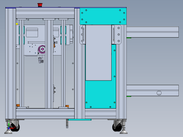This screenshot has height=137, width=183.
Task: Select the bottom-left horizontal extrusion beam
Action: [x=45, y=113]
